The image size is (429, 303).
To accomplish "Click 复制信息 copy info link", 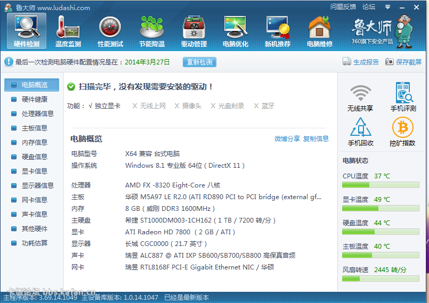I will point(316,139).
